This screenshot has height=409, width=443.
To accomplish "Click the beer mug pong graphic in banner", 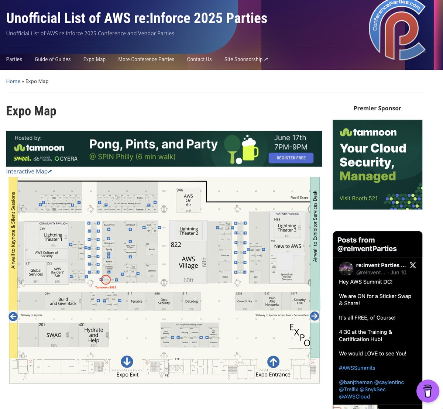I will click(242, 149).
